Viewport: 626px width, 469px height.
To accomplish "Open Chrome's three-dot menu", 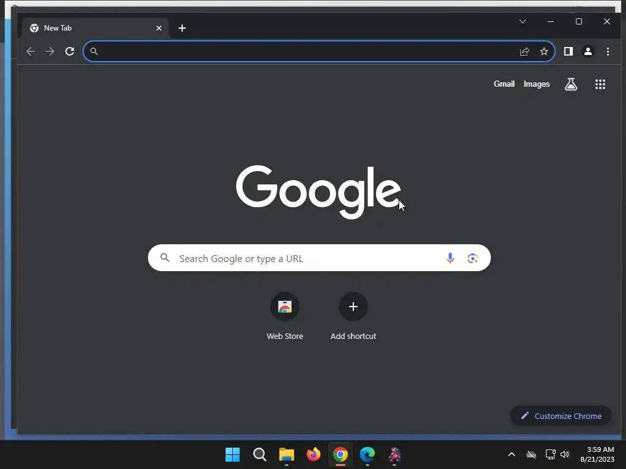I will click(x=608, y=51).
